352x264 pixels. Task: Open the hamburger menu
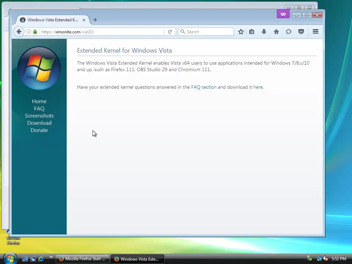pyautogui.click(x=316, y=32)
